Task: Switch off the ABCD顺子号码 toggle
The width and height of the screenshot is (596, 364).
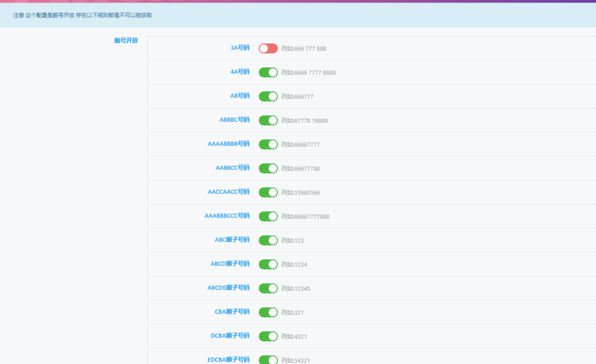Action: click(268, 264)
